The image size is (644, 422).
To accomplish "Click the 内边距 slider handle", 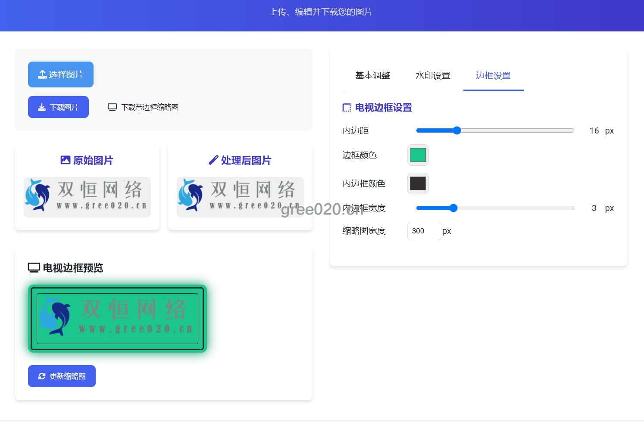I will click(x=457, y=130).
